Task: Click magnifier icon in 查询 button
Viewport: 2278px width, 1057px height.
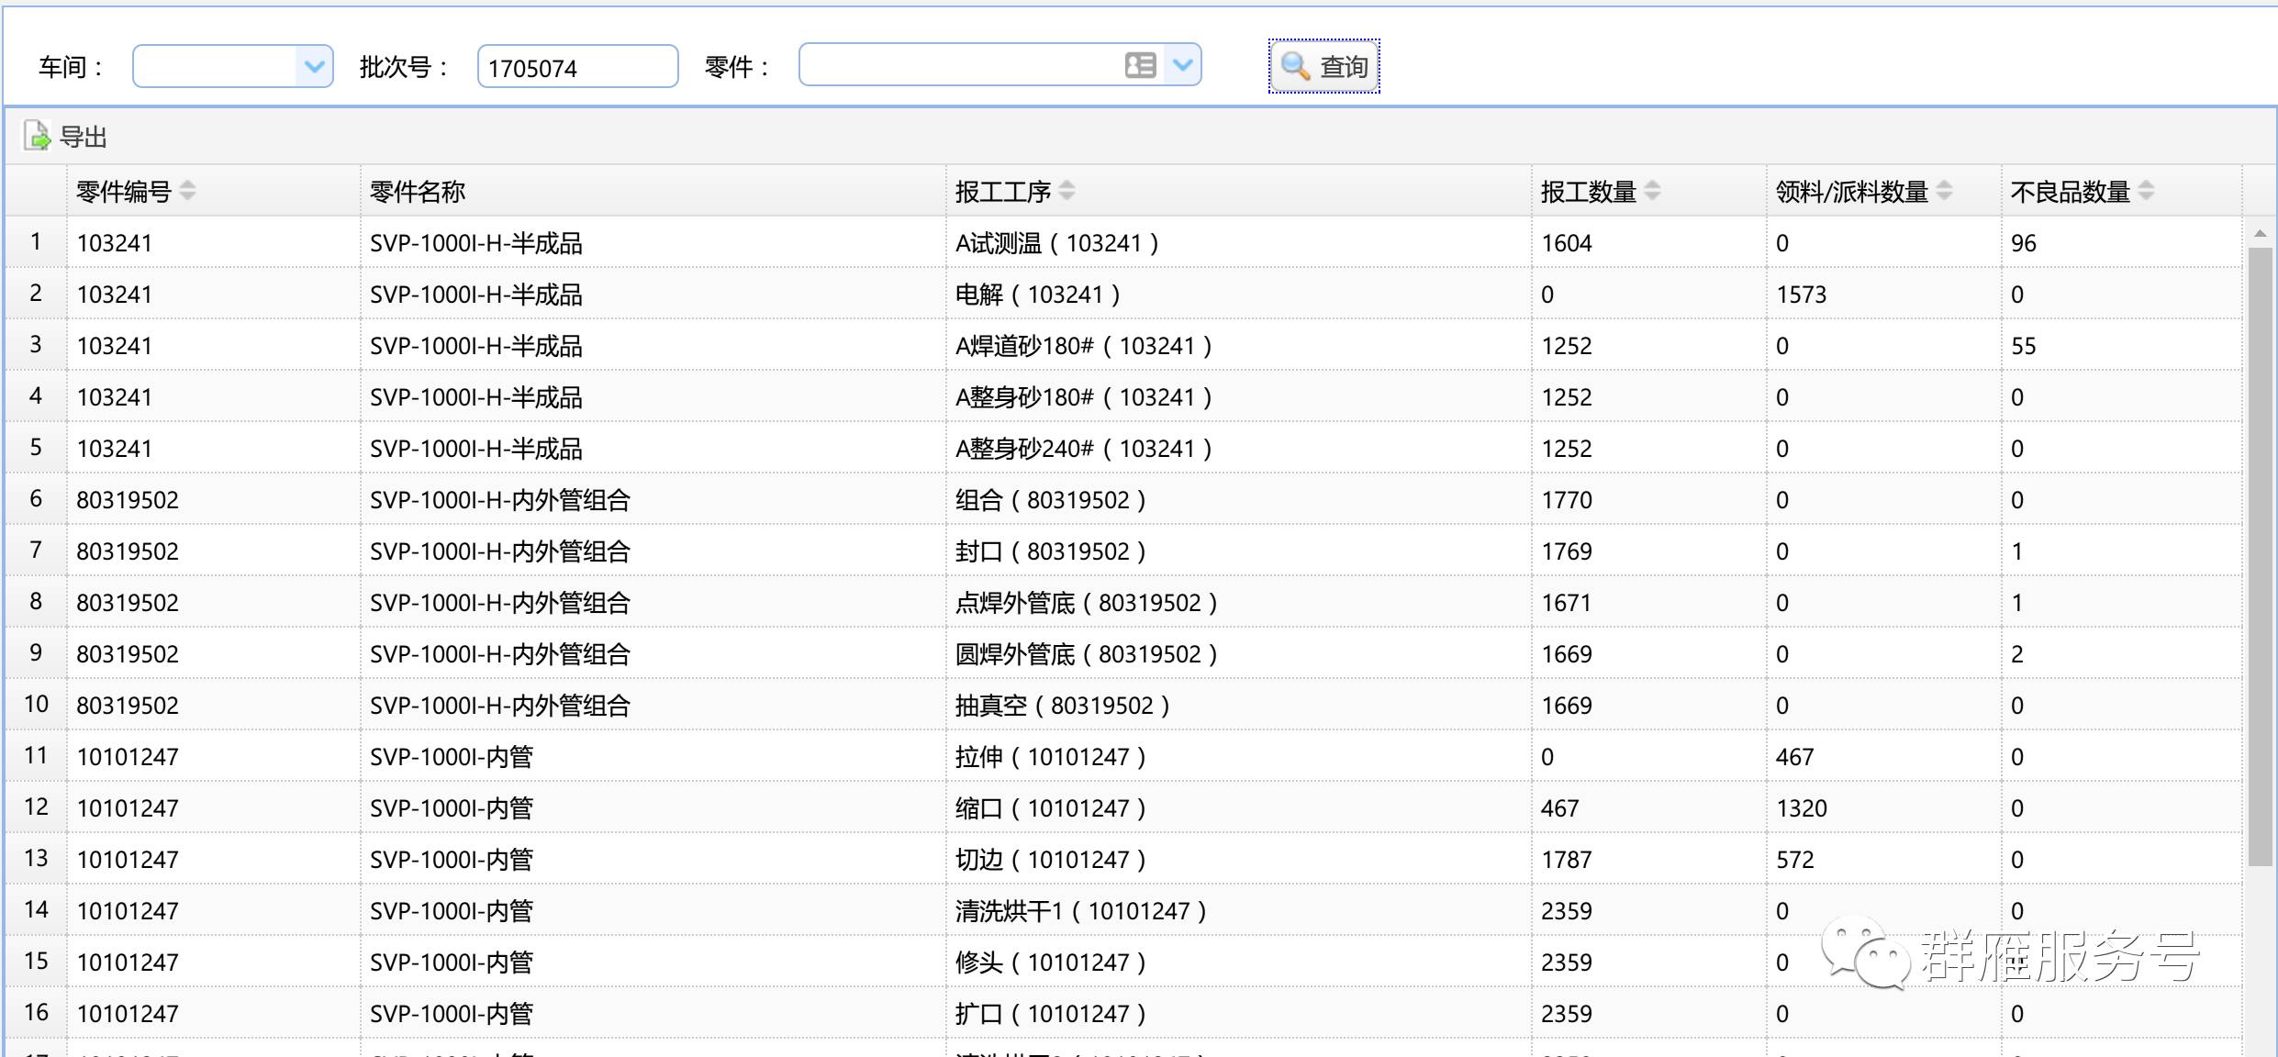Action: [1295, 66]
